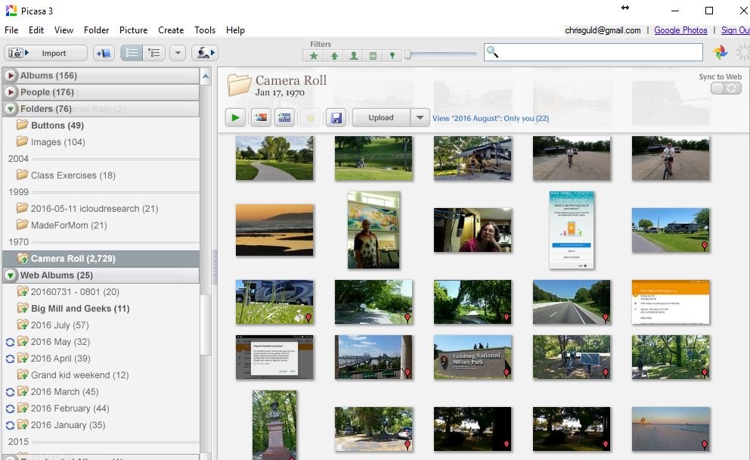Switch to tree folder view

click(x=154, y=53)
